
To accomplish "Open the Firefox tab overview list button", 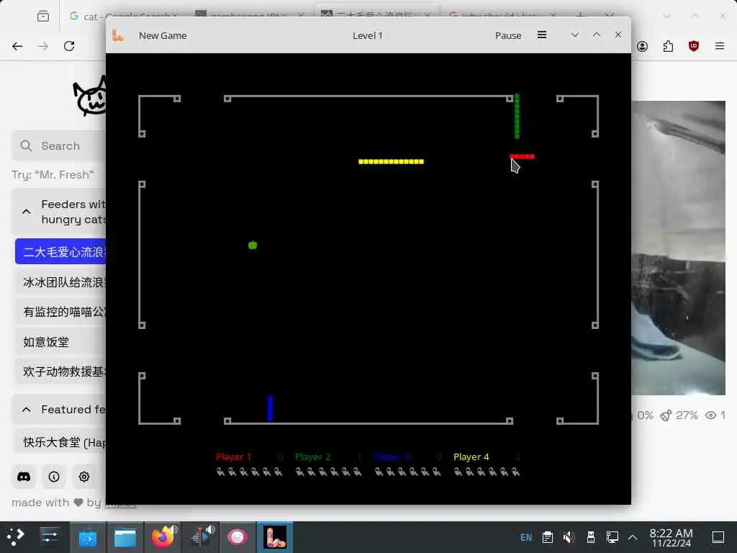I will point(42,17).
